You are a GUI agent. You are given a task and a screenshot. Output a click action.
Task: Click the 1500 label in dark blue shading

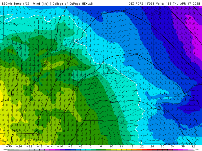click(x=166, y=111)
